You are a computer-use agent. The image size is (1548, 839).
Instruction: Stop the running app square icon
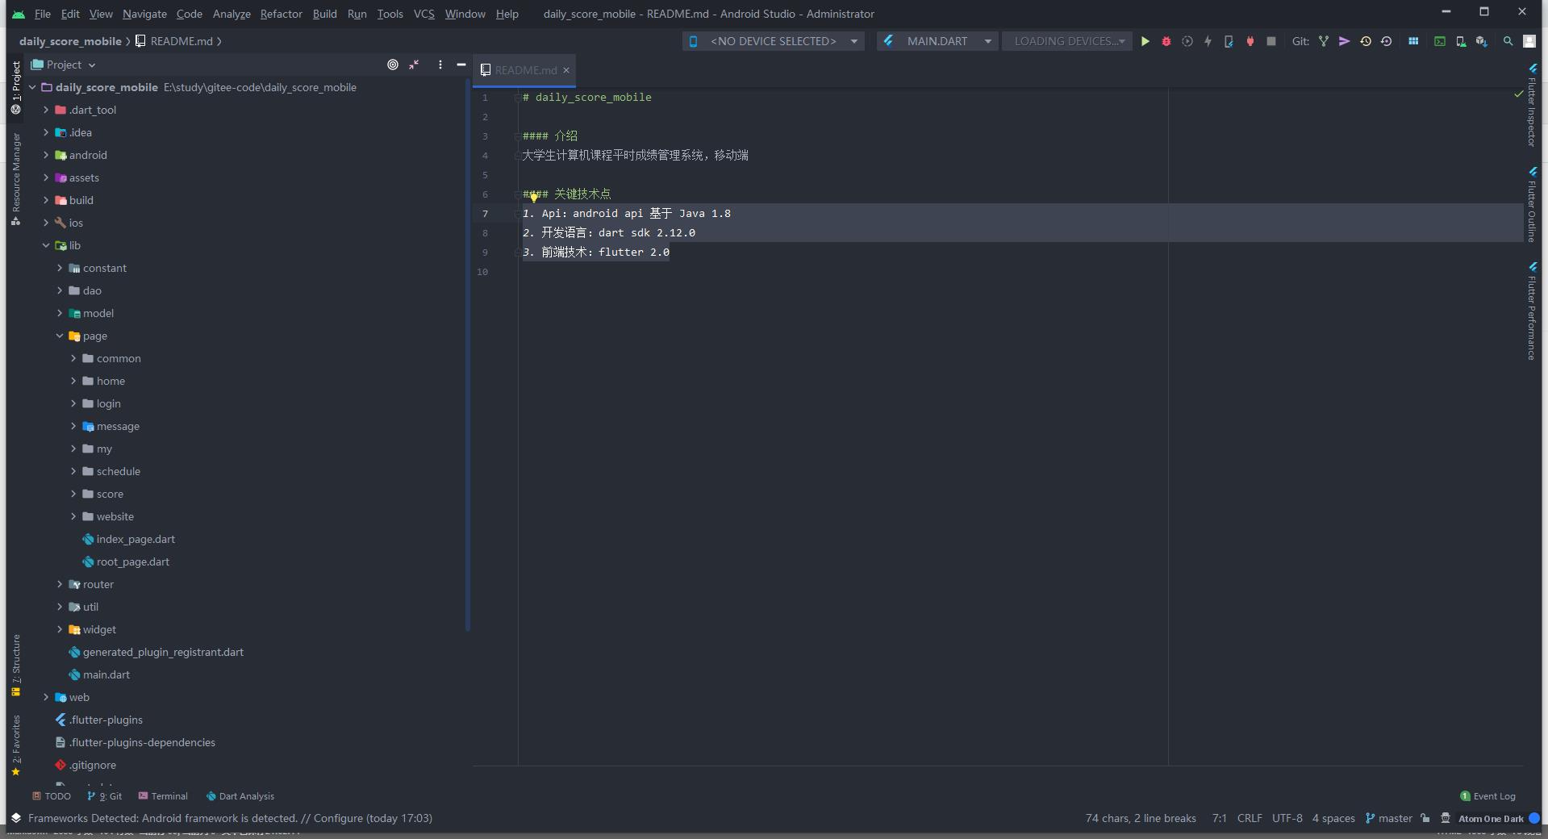pyautogui.click(x=1271, y=41)
